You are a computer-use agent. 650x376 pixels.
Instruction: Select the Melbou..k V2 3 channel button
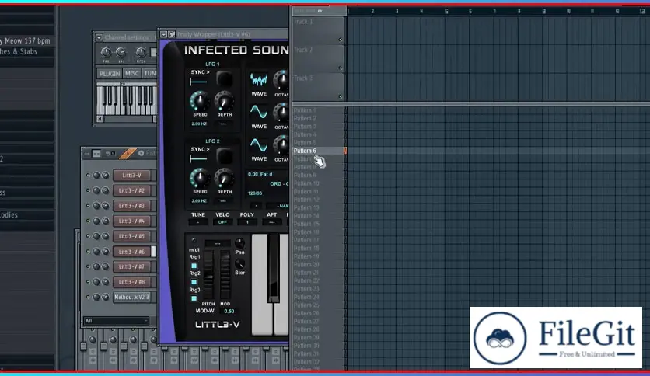pos(131,298)
